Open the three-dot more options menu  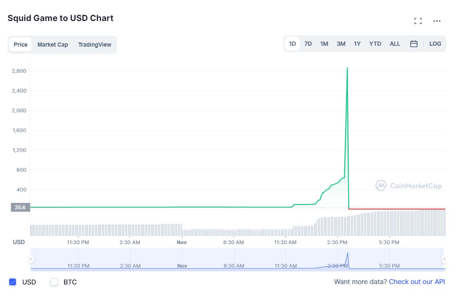coord(437,21)
